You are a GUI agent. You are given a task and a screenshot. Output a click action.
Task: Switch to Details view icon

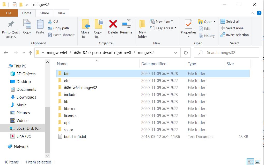pos(250,162)
